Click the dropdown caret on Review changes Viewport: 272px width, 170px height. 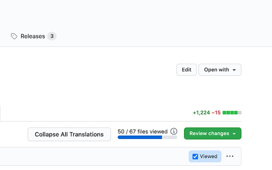tap(234, 133)
